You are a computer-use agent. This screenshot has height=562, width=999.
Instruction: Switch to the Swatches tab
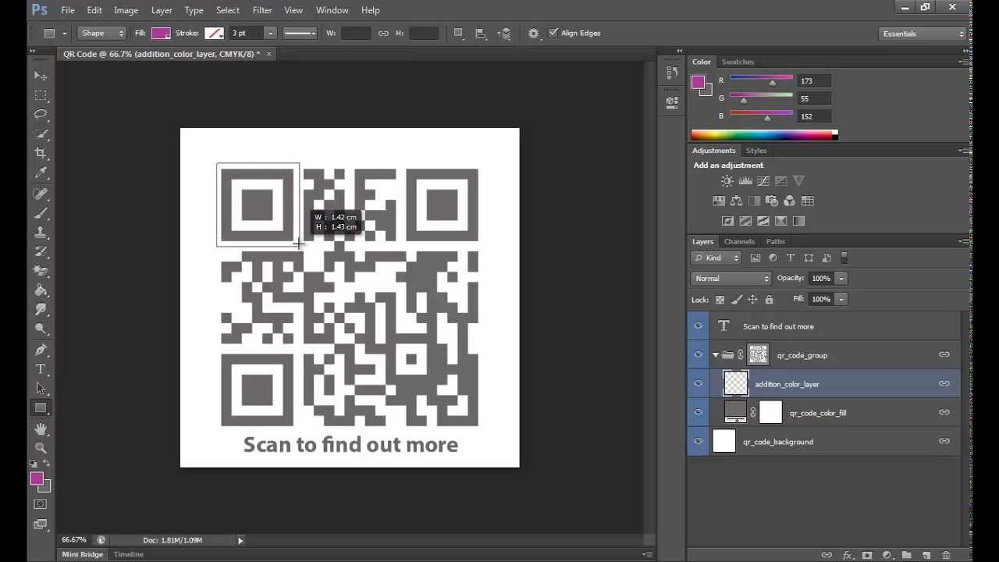coord(738,62)
